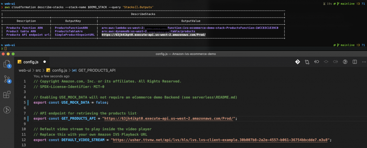Click the 'Description' column header in terminal
The height and width of the screenshot is (148, 367).
pos(26,21)
